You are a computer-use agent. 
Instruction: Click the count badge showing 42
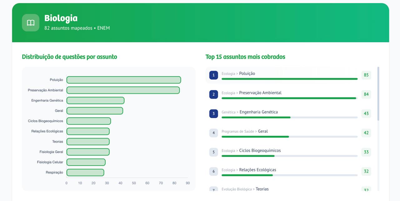click(366, 133)
